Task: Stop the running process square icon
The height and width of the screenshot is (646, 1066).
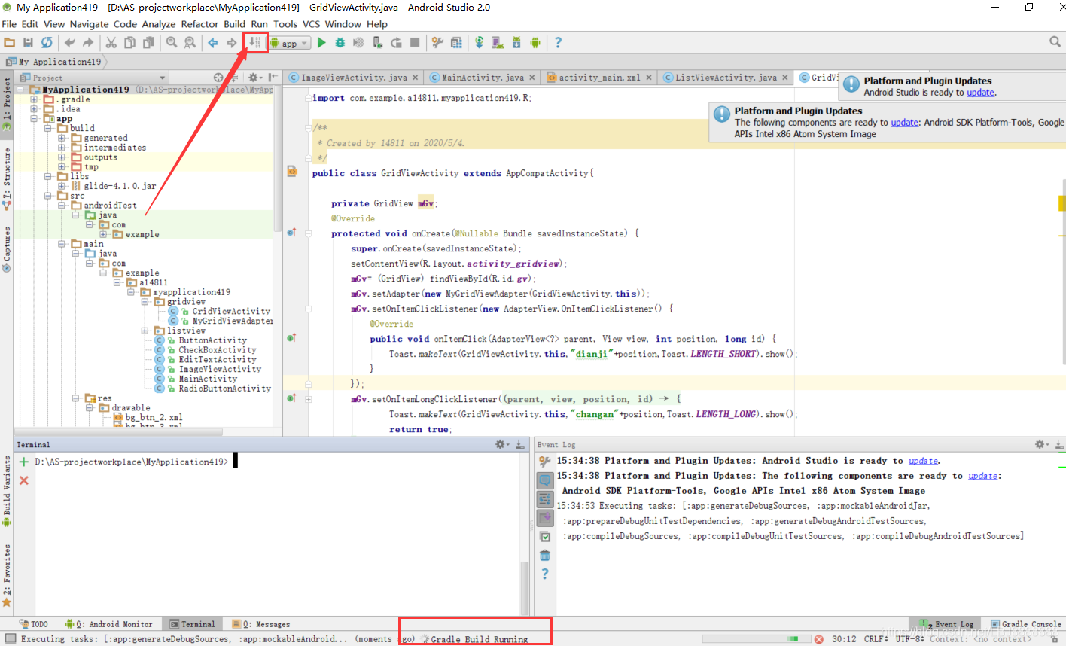Action: (415, 43)
